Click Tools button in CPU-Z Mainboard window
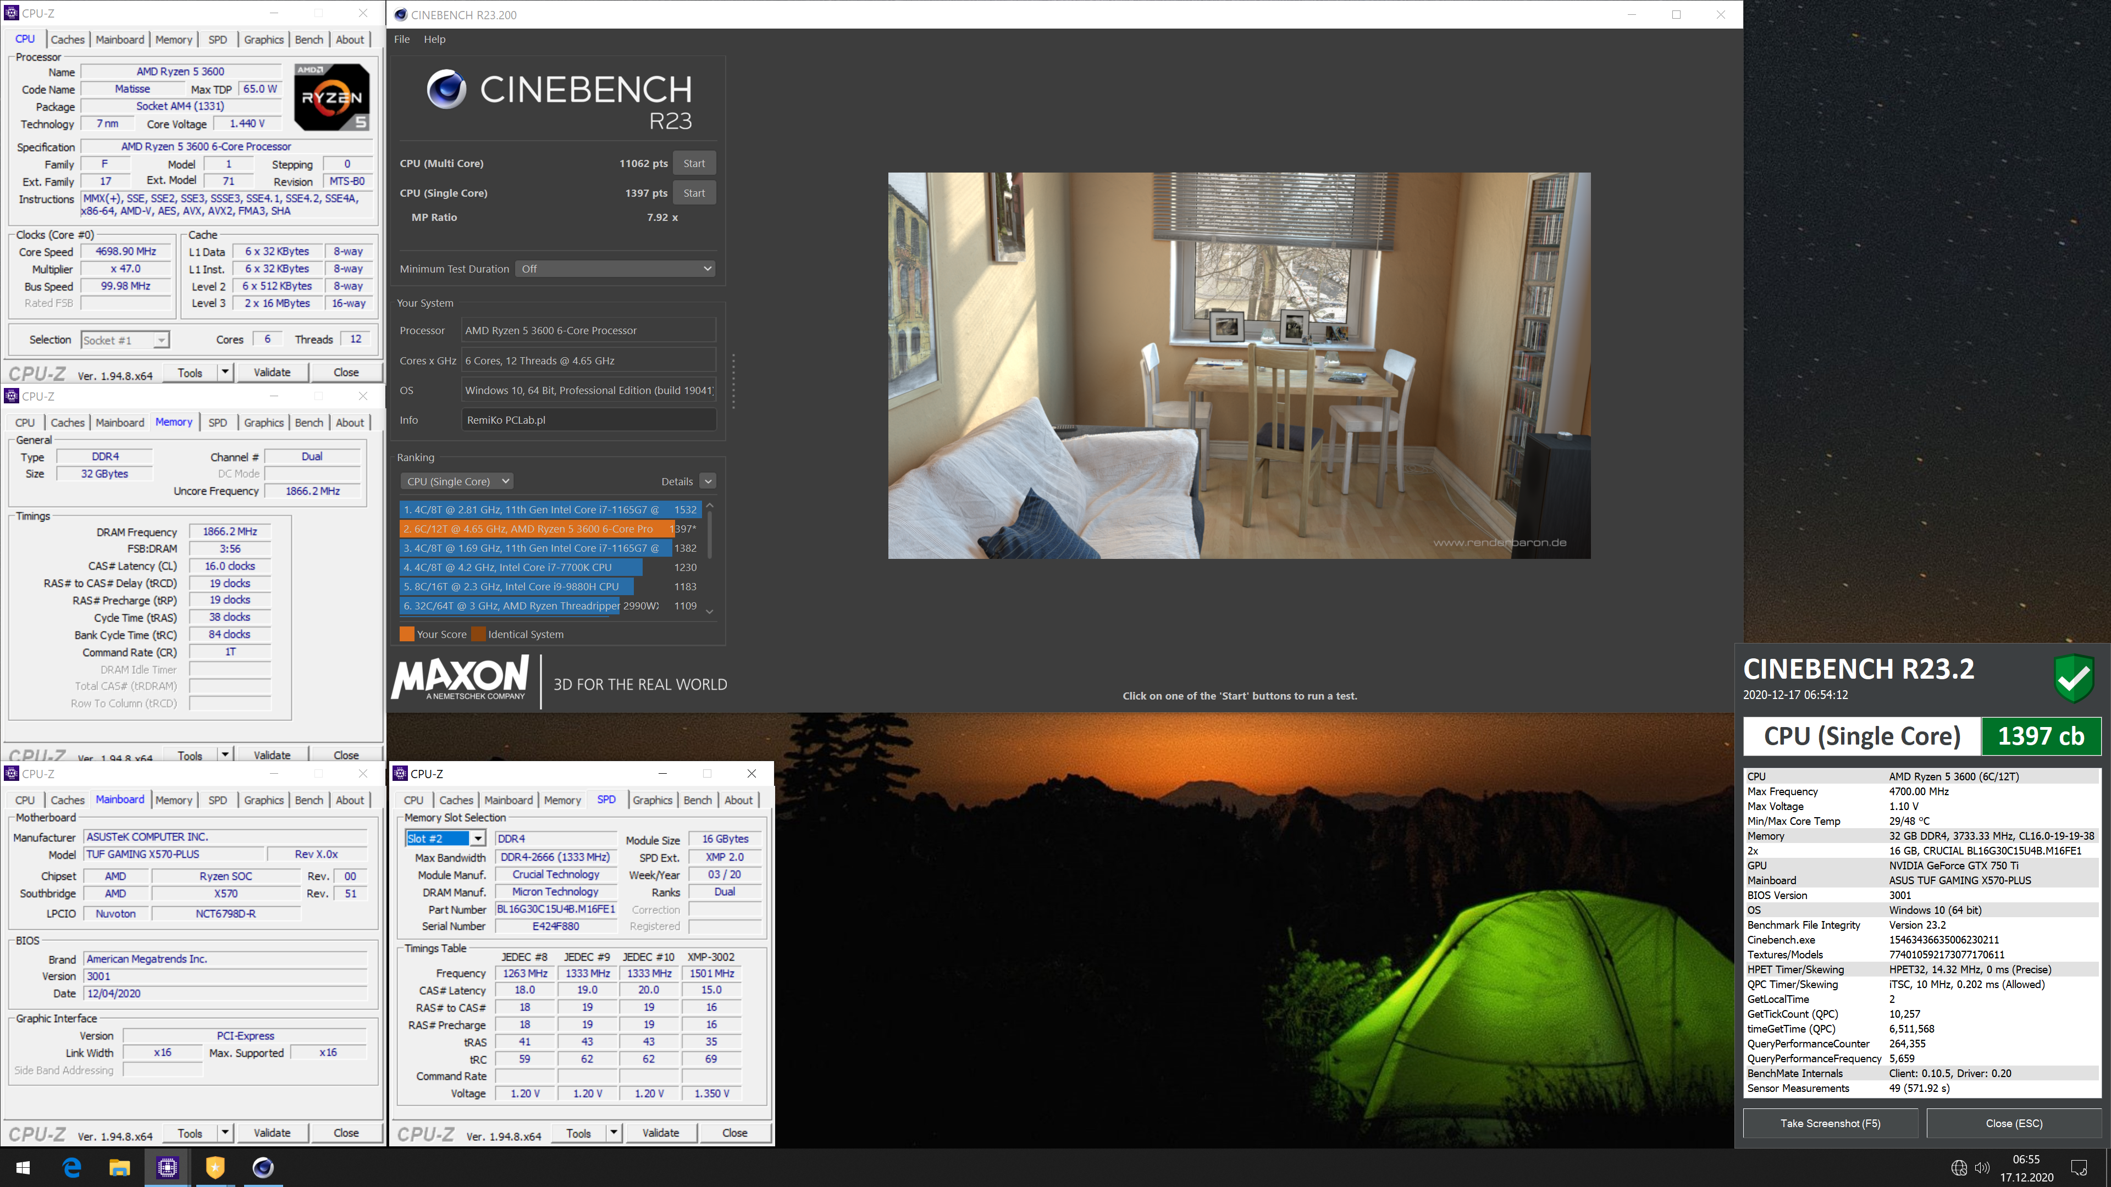2111x1187 pixels. tap(190, 1133)
